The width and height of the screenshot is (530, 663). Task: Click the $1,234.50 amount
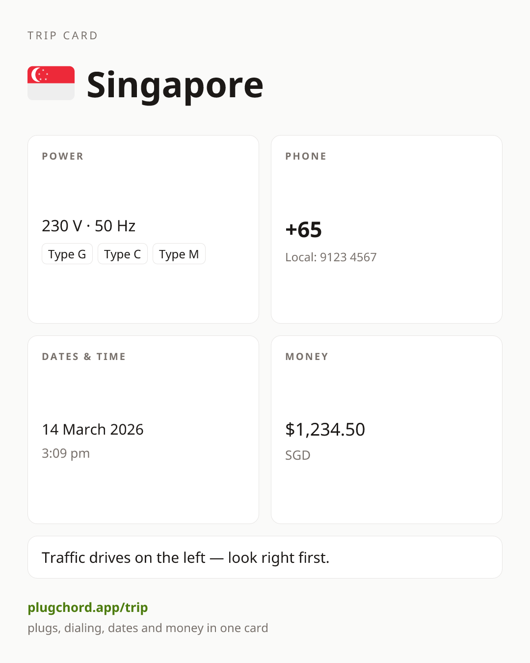click(x=325, y=429)
